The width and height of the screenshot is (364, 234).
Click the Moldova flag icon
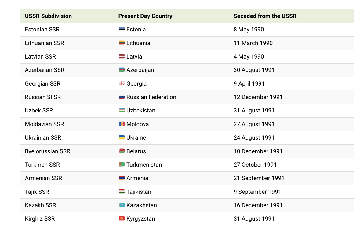coord(122,124)
